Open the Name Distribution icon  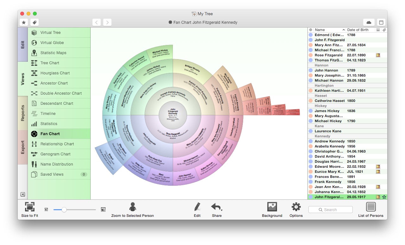(34, 164)
